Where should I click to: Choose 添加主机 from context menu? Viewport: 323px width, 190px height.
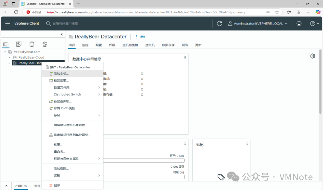[72, 74]
